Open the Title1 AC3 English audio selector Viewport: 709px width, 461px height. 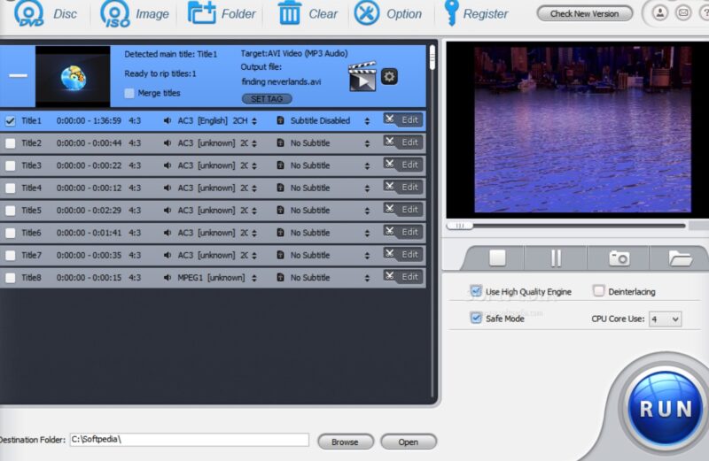[254, 121]
